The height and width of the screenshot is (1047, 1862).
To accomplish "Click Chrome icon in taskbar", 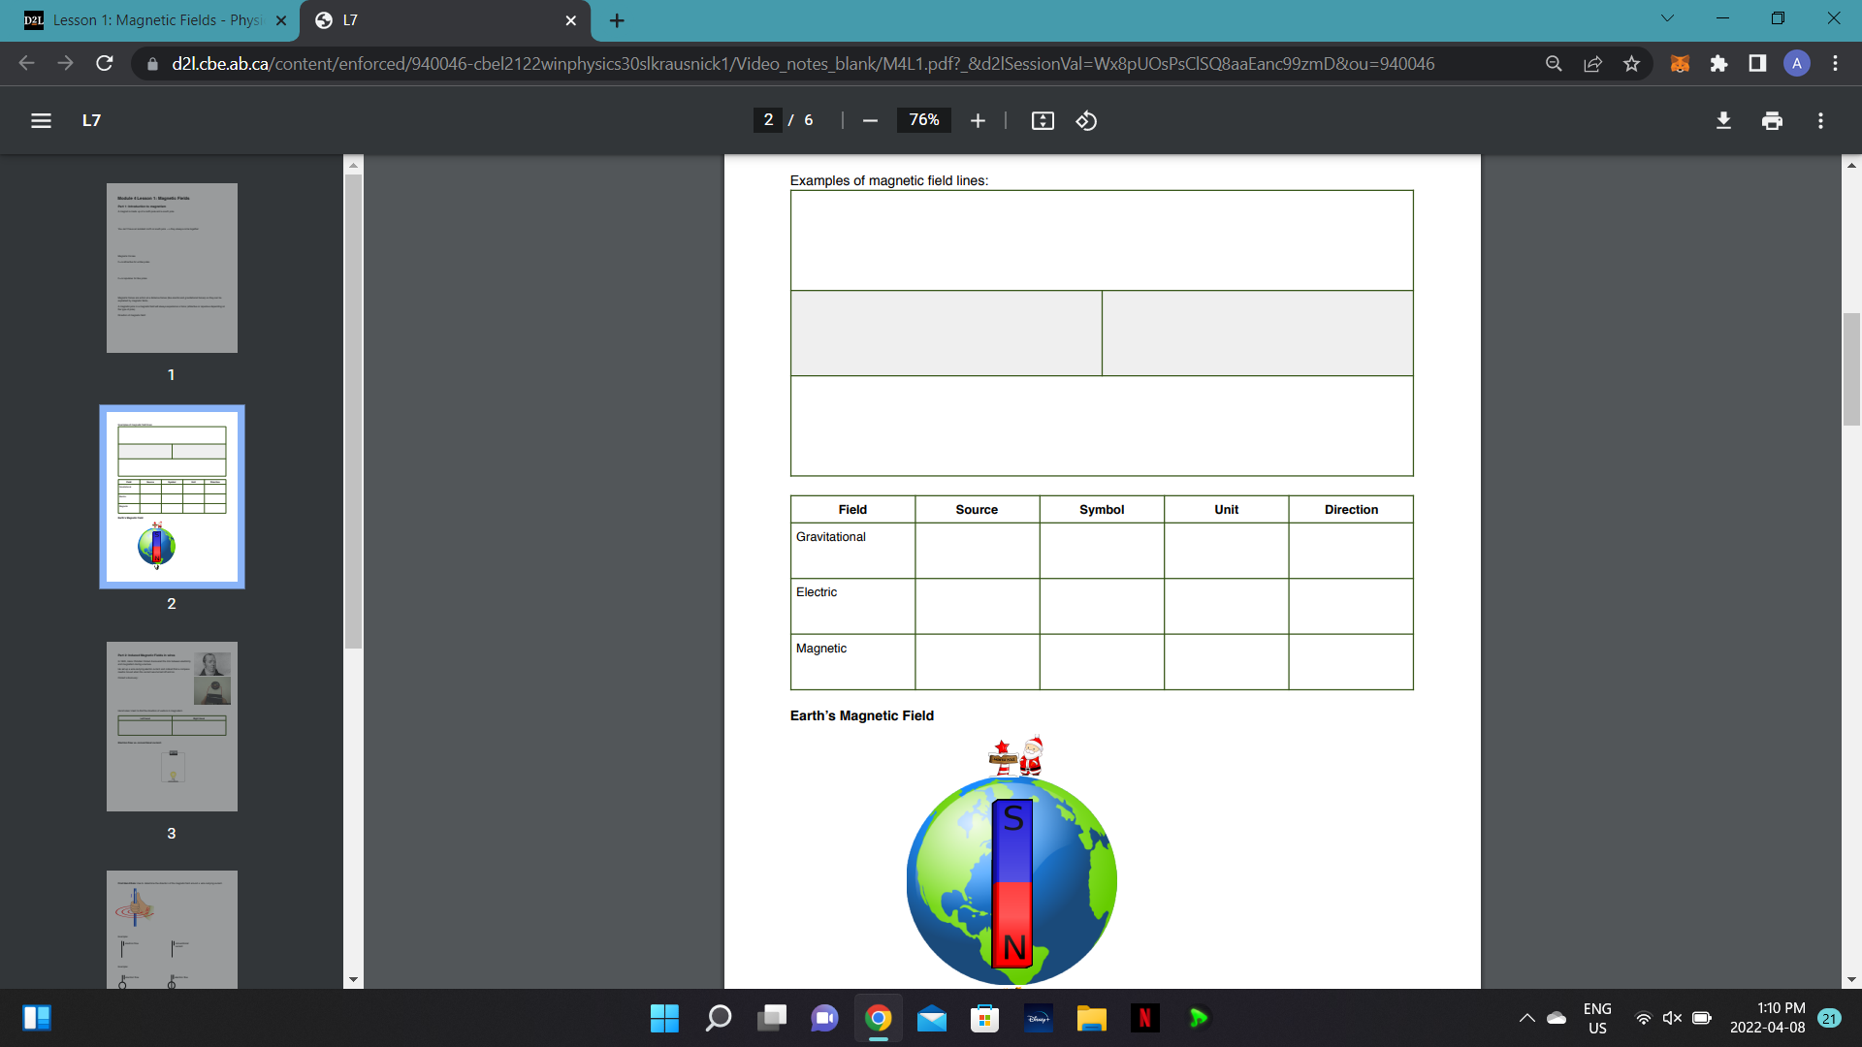I will (879, 1018).
